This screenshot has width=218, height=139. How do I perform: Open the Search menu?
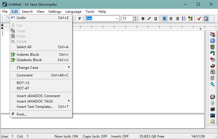(x=27, y=12)
